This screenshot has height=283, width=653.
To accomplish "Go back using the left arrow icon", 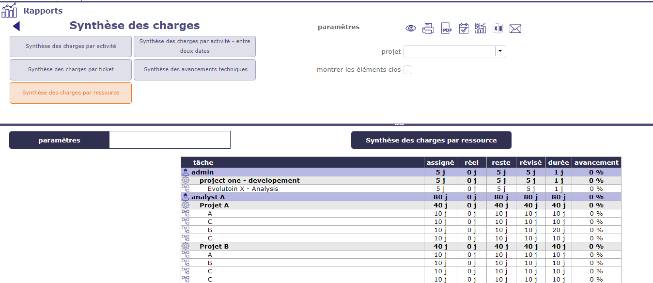I will (x=16, y=26).
